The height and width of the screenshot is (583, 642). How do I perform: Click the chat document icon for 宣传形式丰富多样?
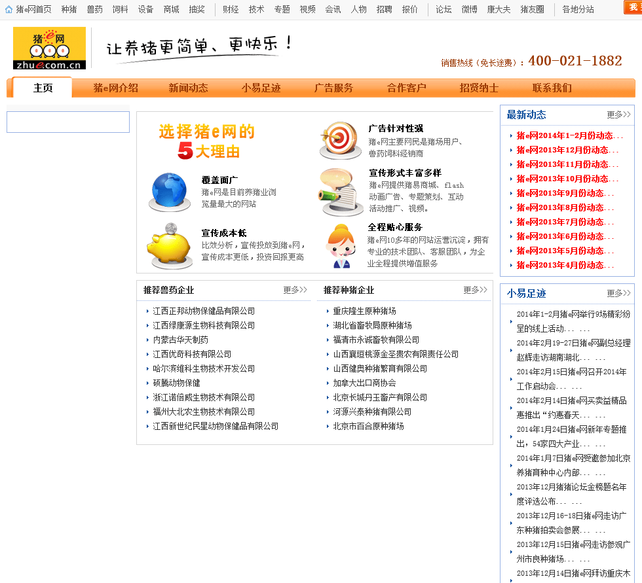coord(340,192)
